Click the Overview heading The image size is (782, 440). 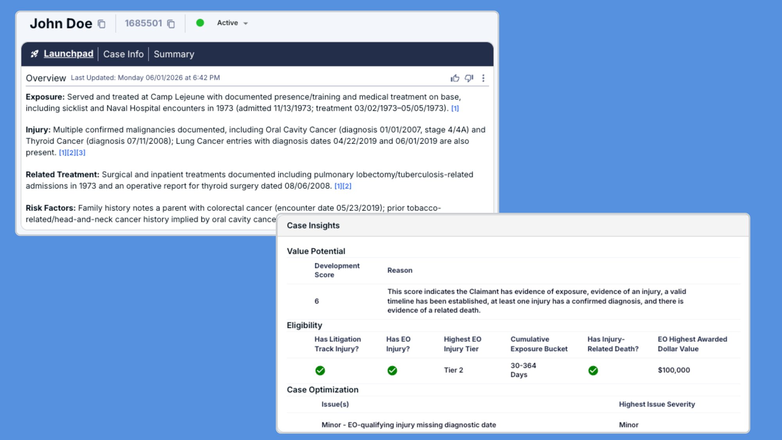[46, 78]
